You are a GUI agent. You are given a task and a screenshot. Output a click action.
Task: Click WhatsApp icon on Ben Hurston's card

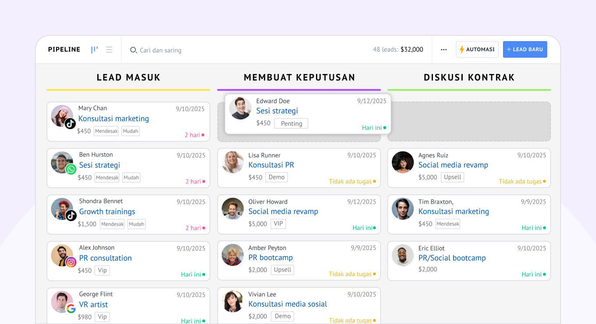pos(71,169)
